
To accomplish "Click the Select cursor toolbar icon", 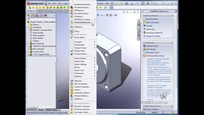I will [x=143, y=4].
